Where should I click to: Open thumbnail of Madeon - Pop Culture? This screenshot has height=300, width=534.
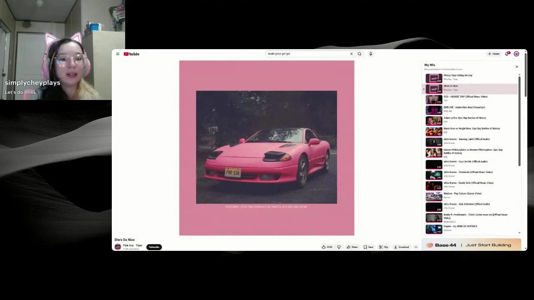click(434, 196)
